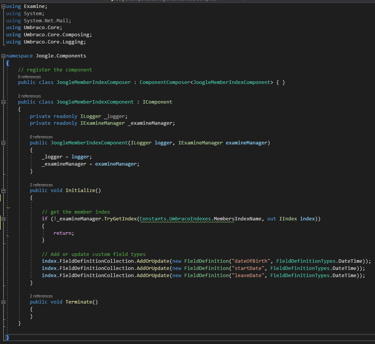Open references CodeLens above JoogleMemberIndexComponent class declaration

coord(29,96)
